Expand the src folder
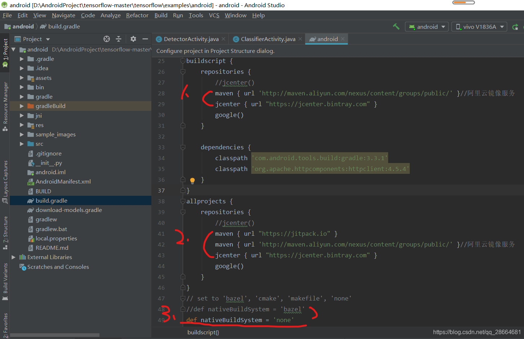Image resolution: width=524 pixels, height=339 pixels. coord(22,144)
